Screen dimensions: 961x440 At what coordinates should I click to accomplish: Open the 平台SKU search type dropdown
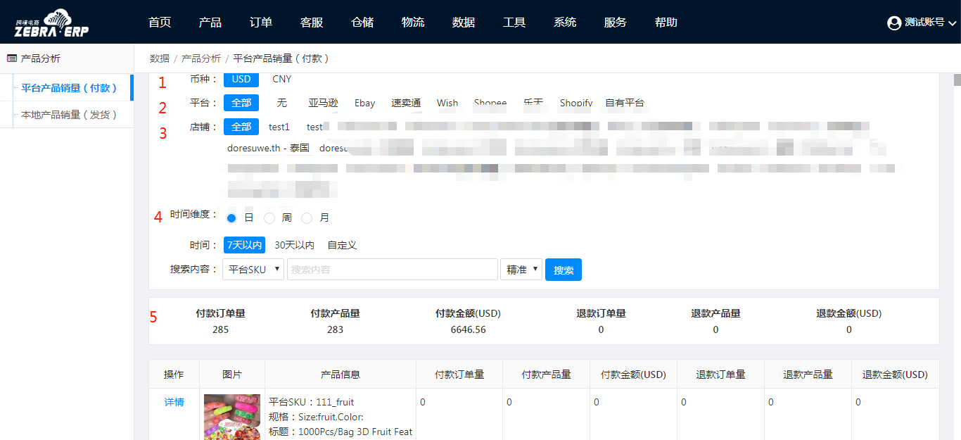[253, 270]
